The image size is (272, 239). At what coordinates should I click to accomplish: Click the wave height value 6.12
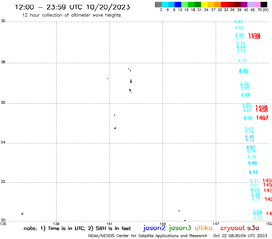click(x=250, y=140)
